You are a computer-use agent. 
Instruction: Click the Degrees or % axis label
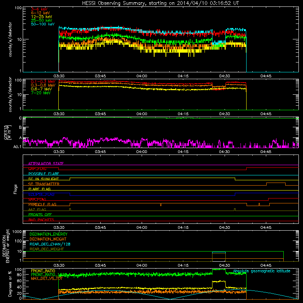click(10, 284)
